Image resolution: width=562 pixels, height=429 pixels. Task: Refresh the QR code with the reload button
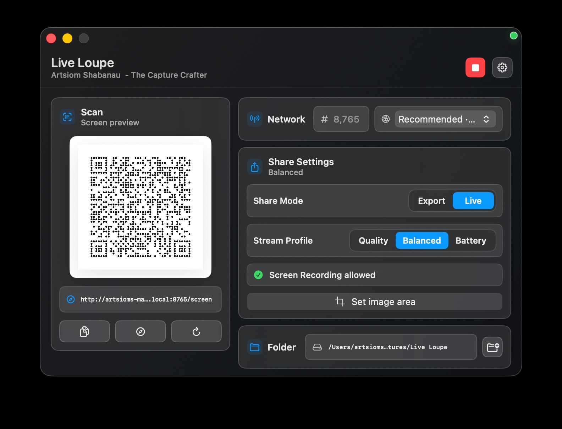pos(196,331)
